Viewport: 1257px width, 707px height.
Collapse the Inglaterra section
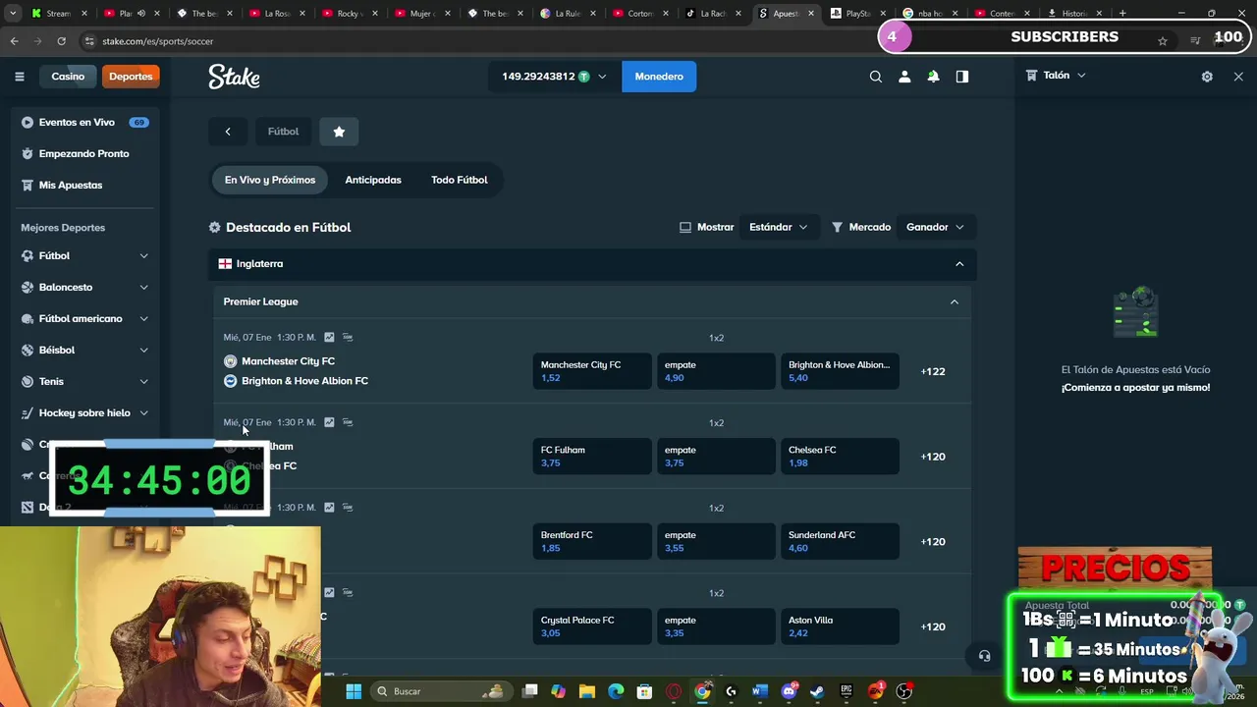click(959, 264)
